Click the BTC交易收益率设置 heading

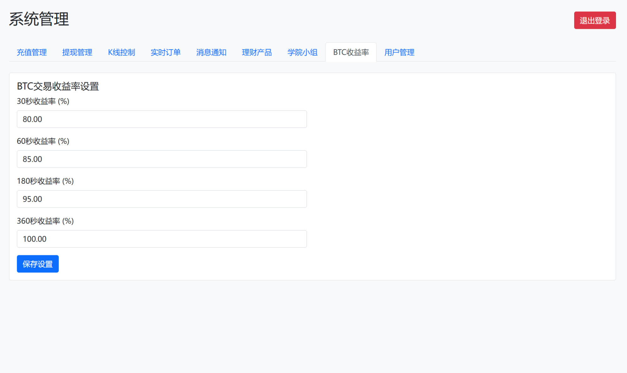[58, 86]
